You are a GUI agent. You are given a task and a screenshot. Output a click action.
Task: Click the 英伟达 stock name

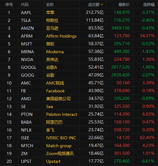click(52, 60)
